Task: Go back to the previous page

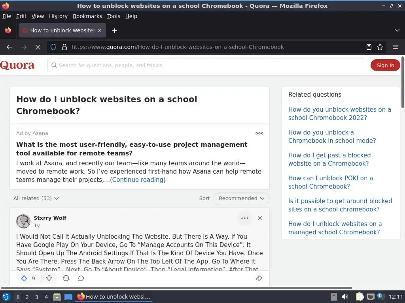Action: 9,47
